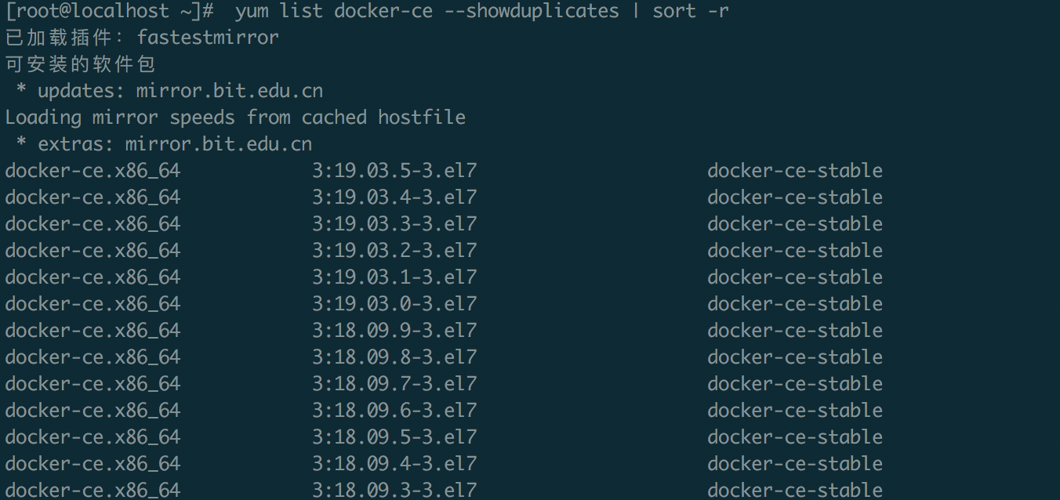Screen dimensions: 1060x500
Task: Click version 3:19.03.0-3.el7
Action: coord(394,304)
